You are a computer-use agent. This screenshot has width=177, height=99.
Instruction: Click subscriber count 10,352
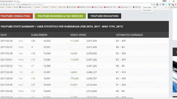coord(47,41)
